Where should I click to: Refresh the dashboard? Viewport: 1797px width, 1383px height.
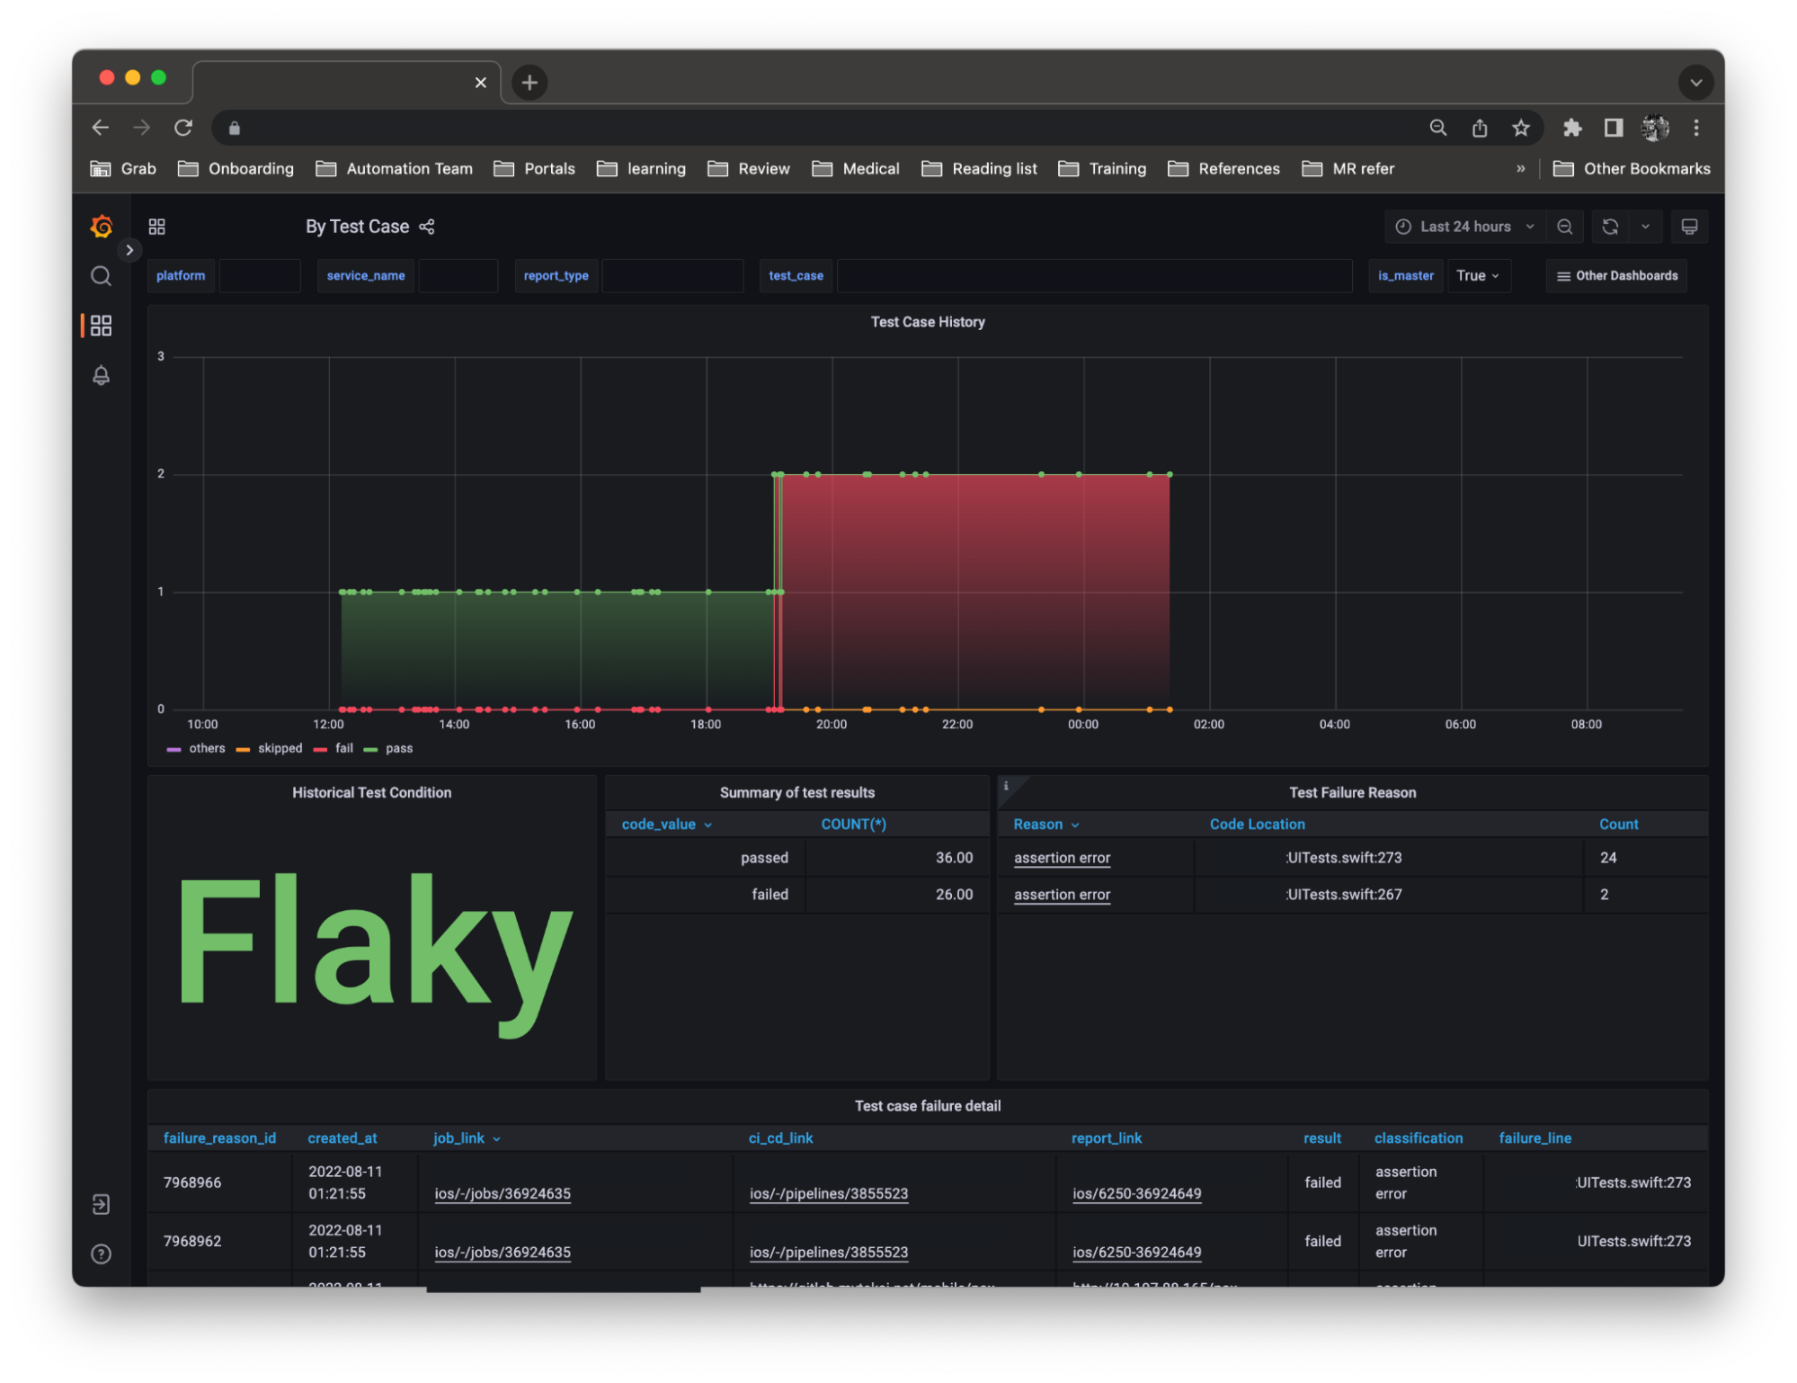tap(1610, 227)
